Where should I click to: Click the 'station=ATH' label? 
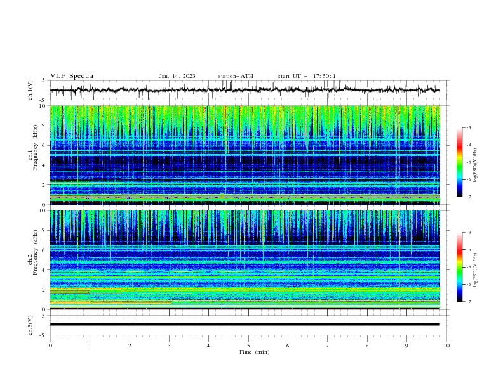[x=236, y=76]
